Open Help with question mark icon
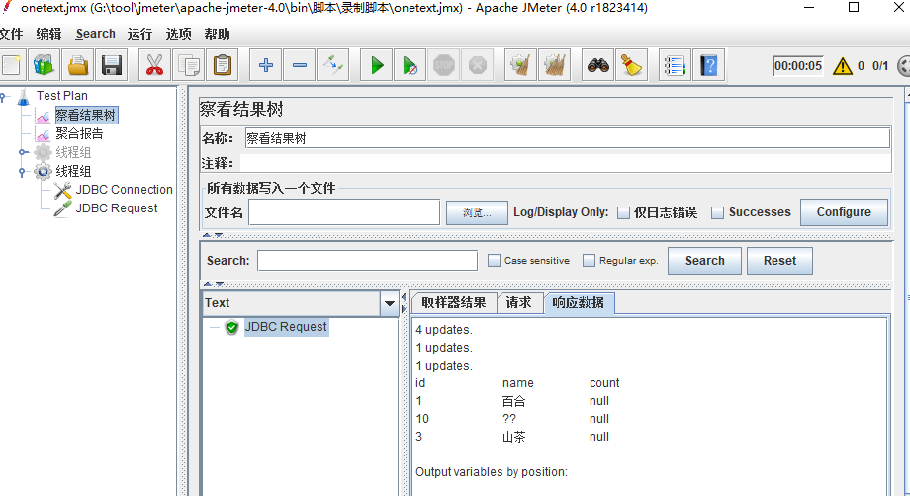Screen dimensions: 910x496 708,65
